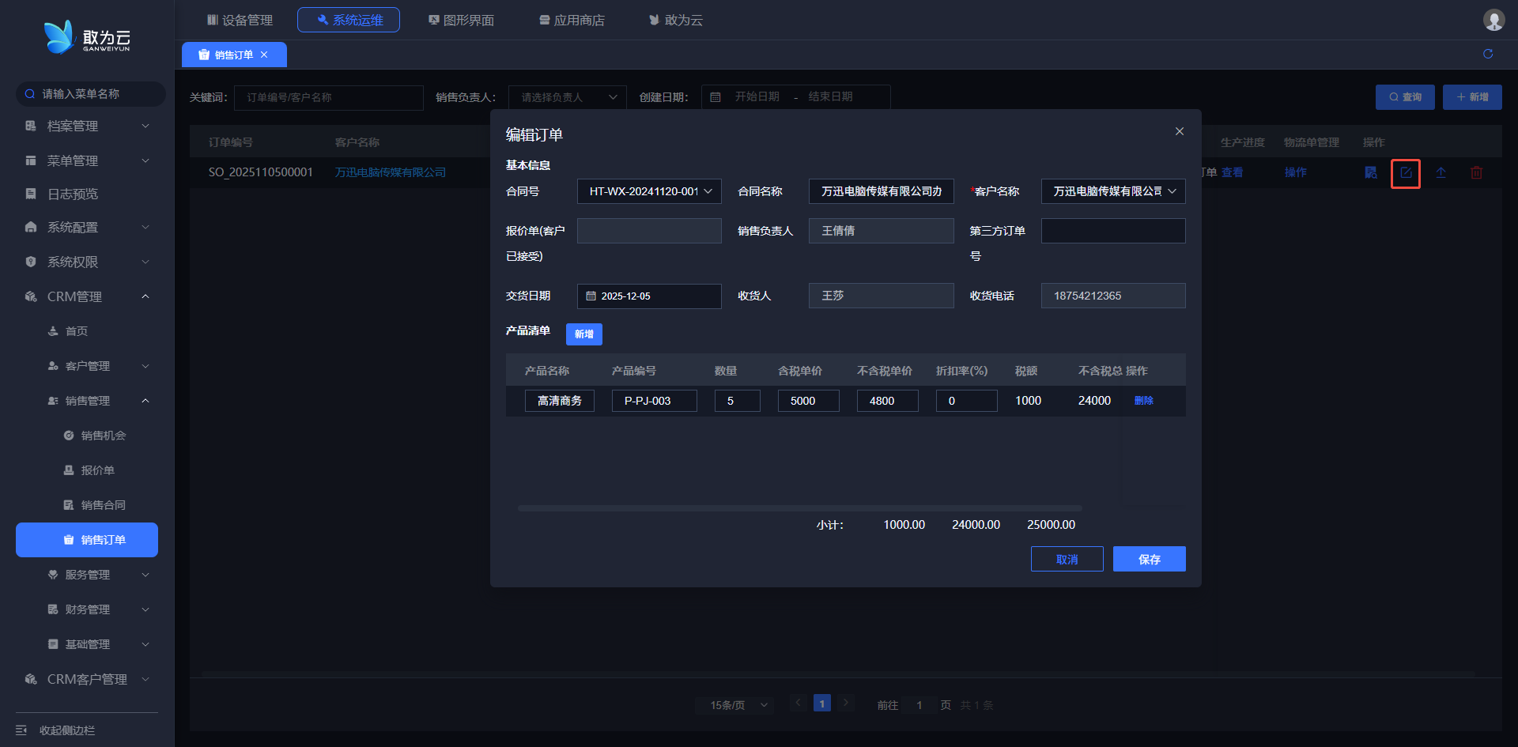The height and width of the screenshot is (747, 1518).
Task: Close the 销售订单 tab
Action: pos(264,55)
